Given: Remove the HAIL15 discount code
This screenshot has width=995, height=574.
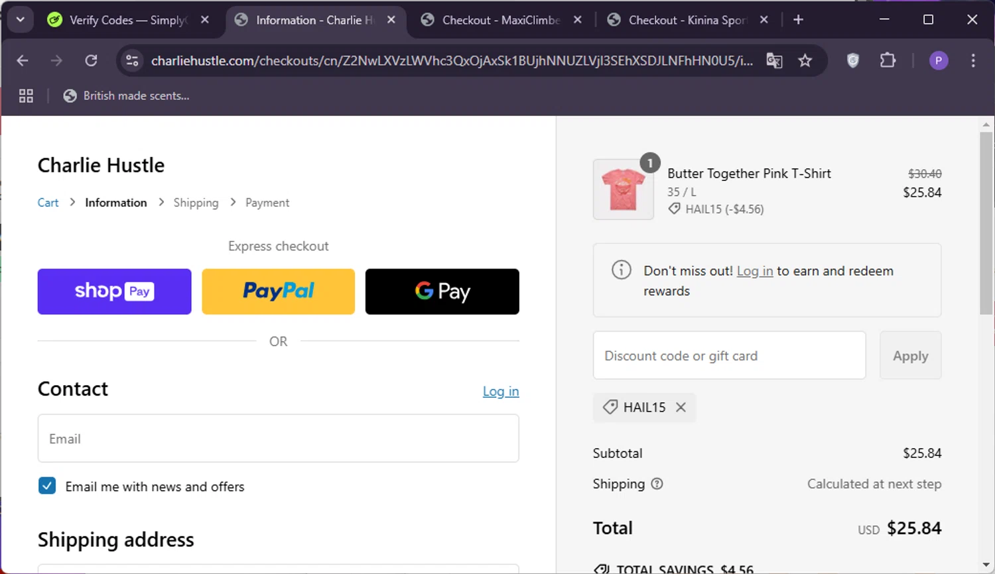Looking at the screenshot, I should [x=681, y=408].
